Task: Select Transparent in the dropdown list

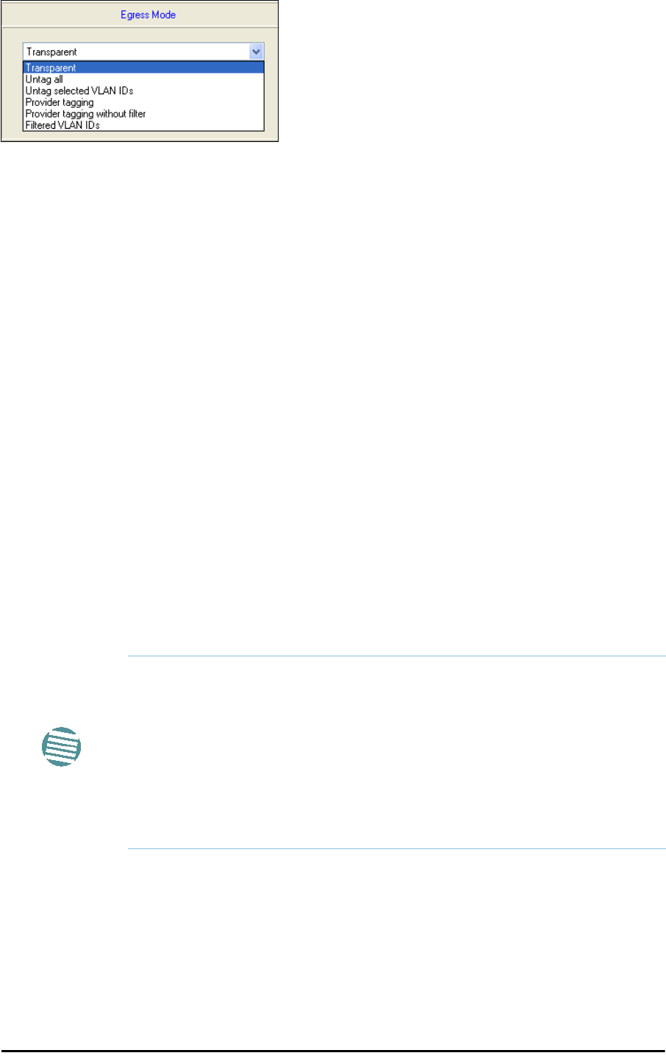Action: point(143,68)
